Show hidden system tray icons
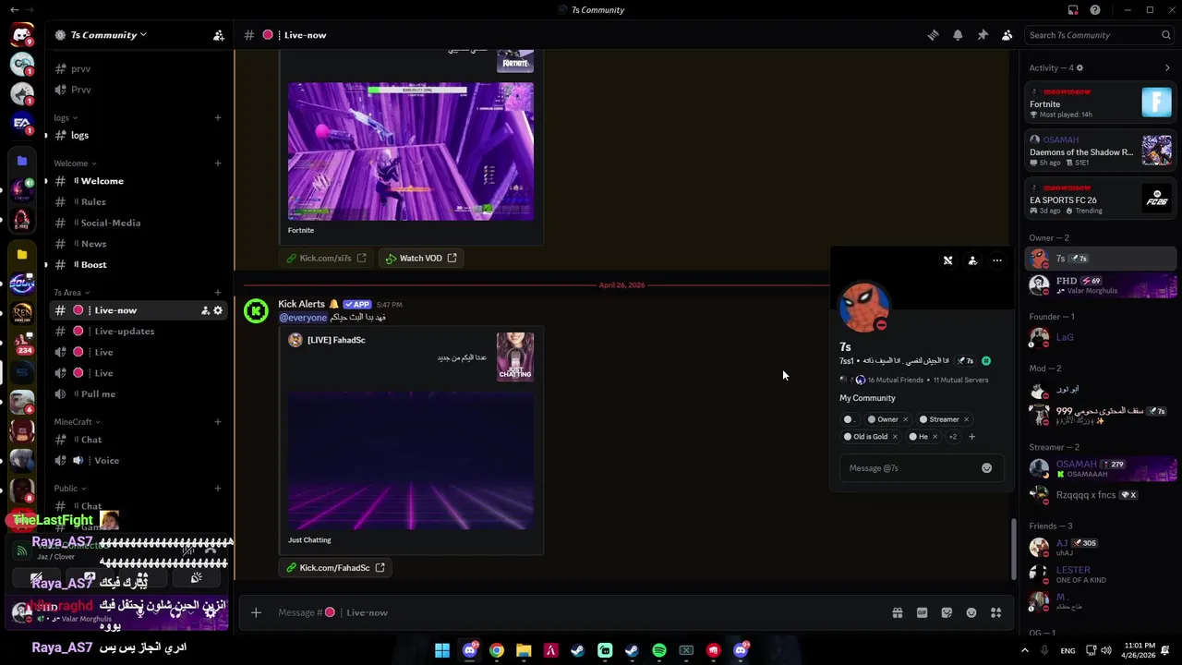Screen dimensions: 1182x665 1024,650
